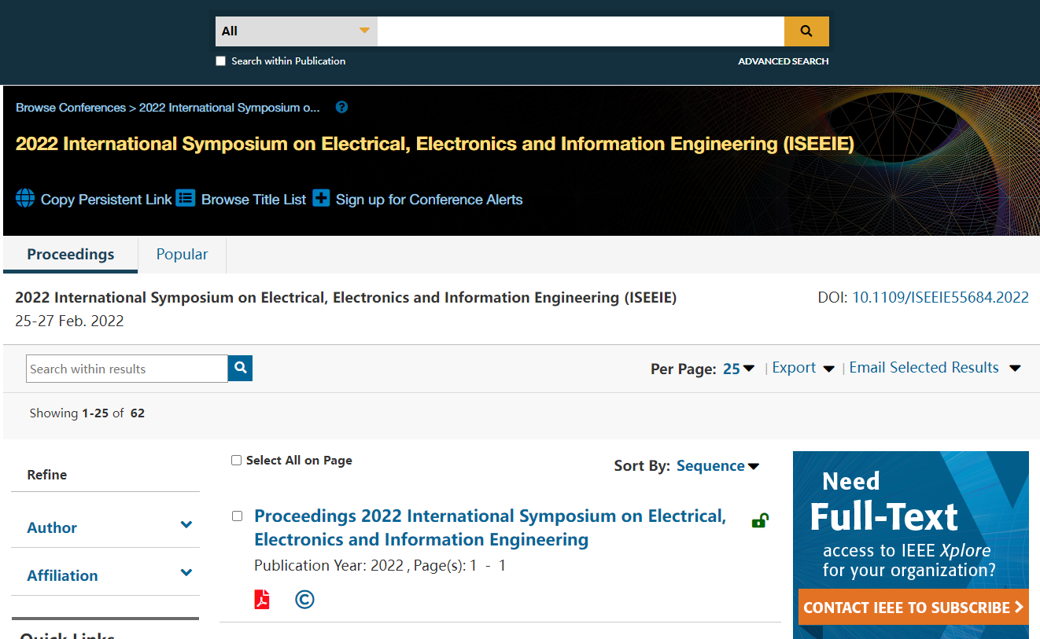Open the Email Selected Results dropdown
This screenshot has height=639, width=1040.
coord(935,368)
